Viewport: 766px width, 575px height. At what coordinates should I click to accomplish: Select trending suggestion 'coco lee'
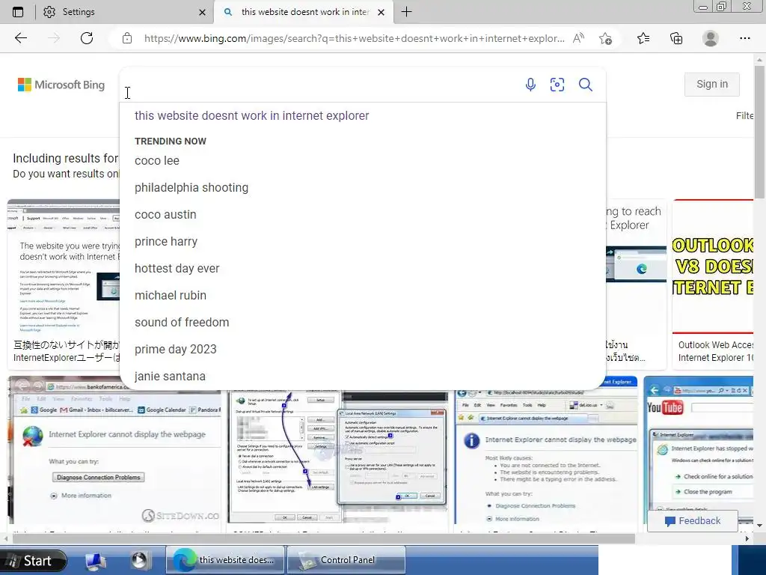157,161
